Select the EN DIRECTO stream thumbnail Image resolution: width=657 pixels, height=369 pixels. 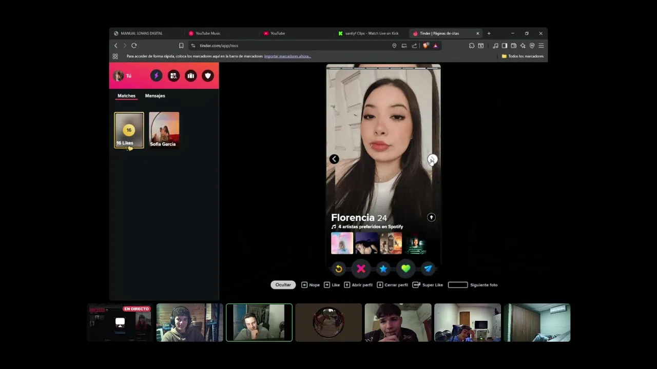(120, 323)
